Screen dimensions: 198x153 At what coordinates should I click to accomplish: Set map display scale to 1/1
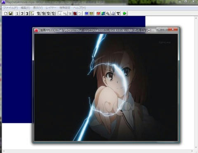tap(39, 14)
